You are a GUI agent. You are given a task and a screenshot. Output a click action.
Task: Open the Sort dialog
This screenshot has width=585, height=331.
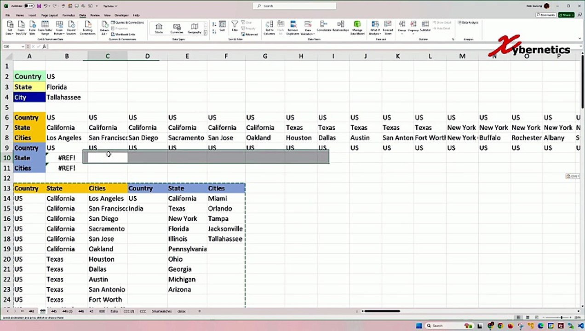pos(223,27)
